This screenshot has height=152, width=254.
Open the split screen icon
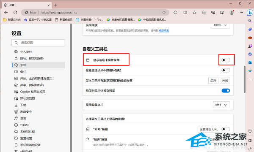(185, 12)
